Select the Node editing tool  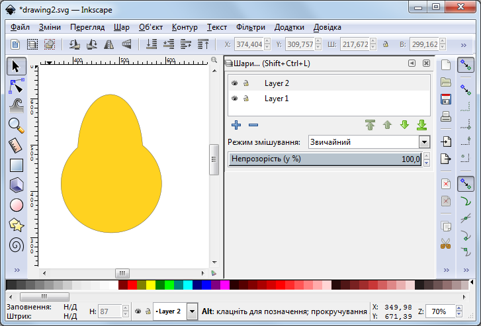pyautogui.click(x=17, y=85)
